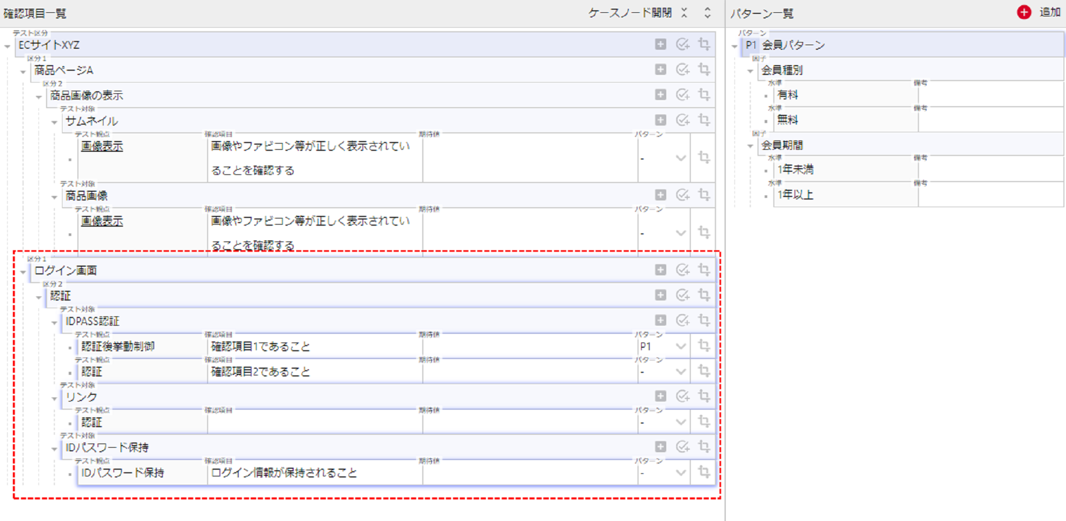Screen dimensions: 1066x521
Task: Click crop-style icon on ログイン画面 row
Action: click(704, 270)
